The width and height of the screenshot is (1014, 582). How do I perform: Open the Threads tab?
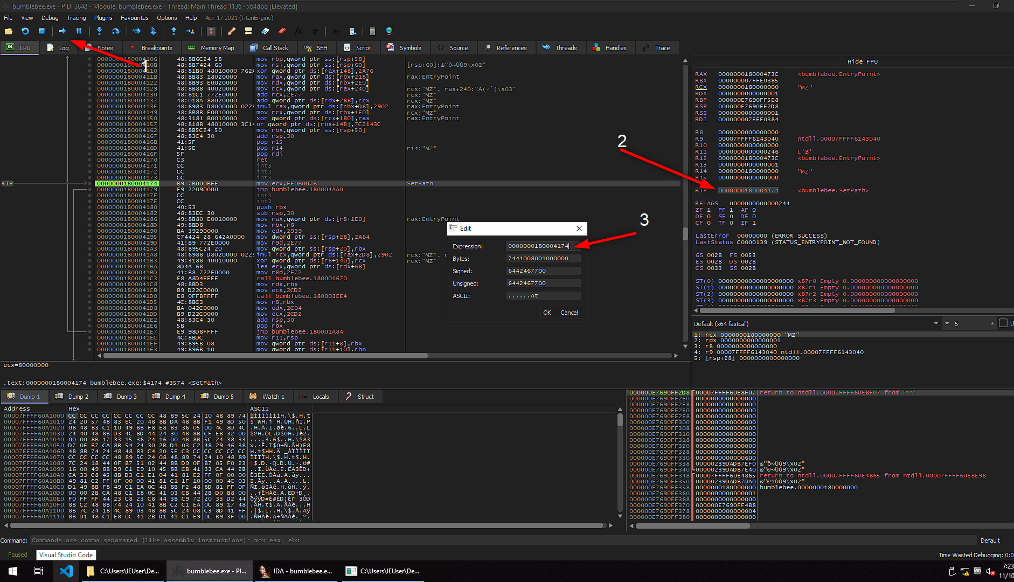click(x=560, y=48)
